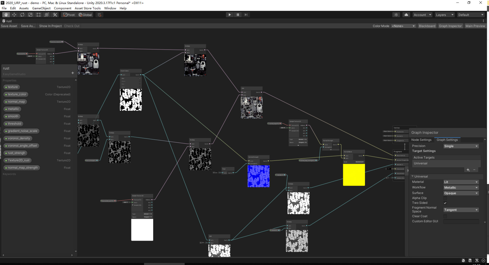Add a new property with the blackboard plus button
The width and height of the screenshot is (489, 265).
tap(73, 73)
